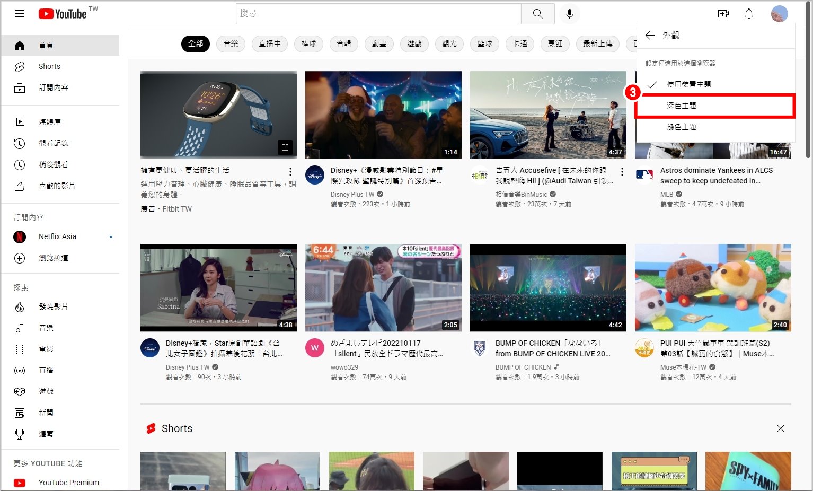The width and height of the screenshot is (813, 491).
Task: Select the 音樂 filter chip
Action: pyautogui.click(x=231, y=43)
